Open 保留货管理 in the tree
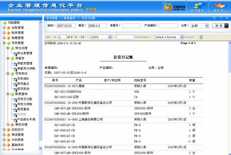The height and width of the screenshot is (155, 231). [25, 63]
